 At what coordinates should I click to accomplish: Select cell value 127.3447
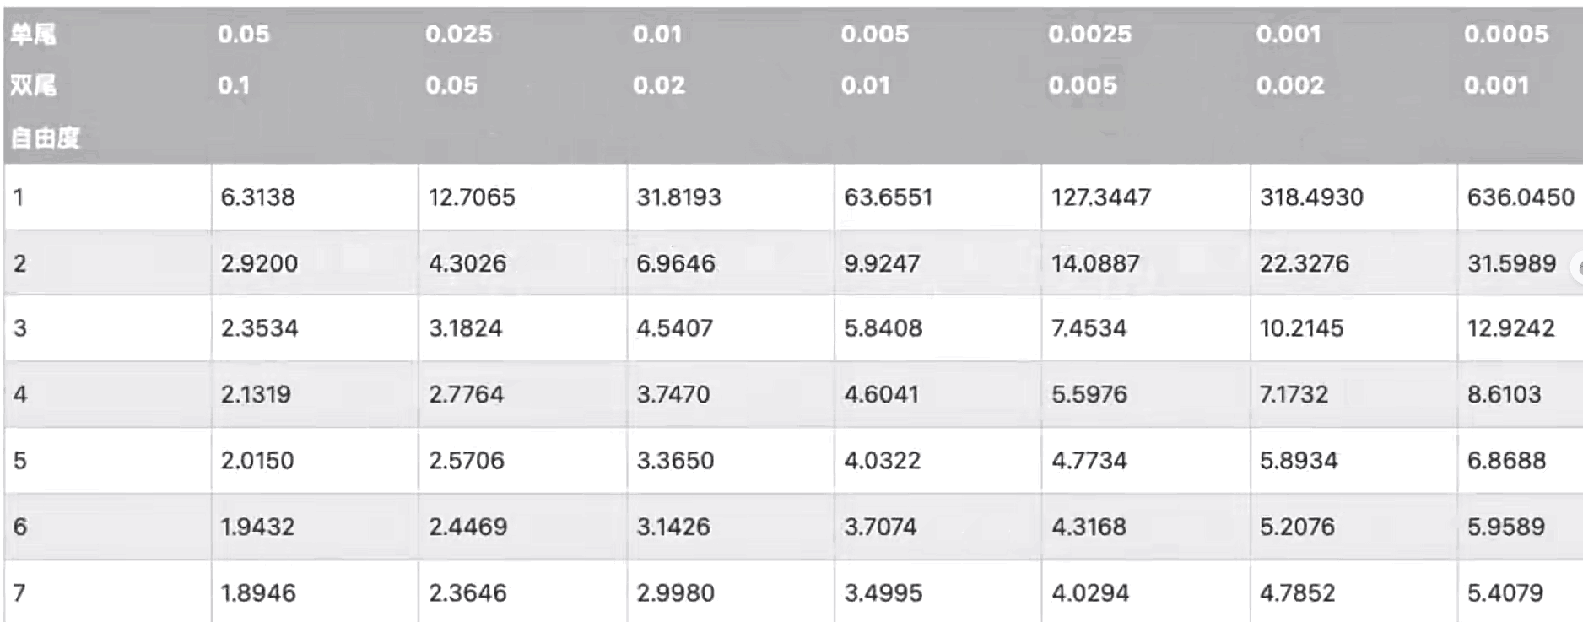coord(1100,197)
